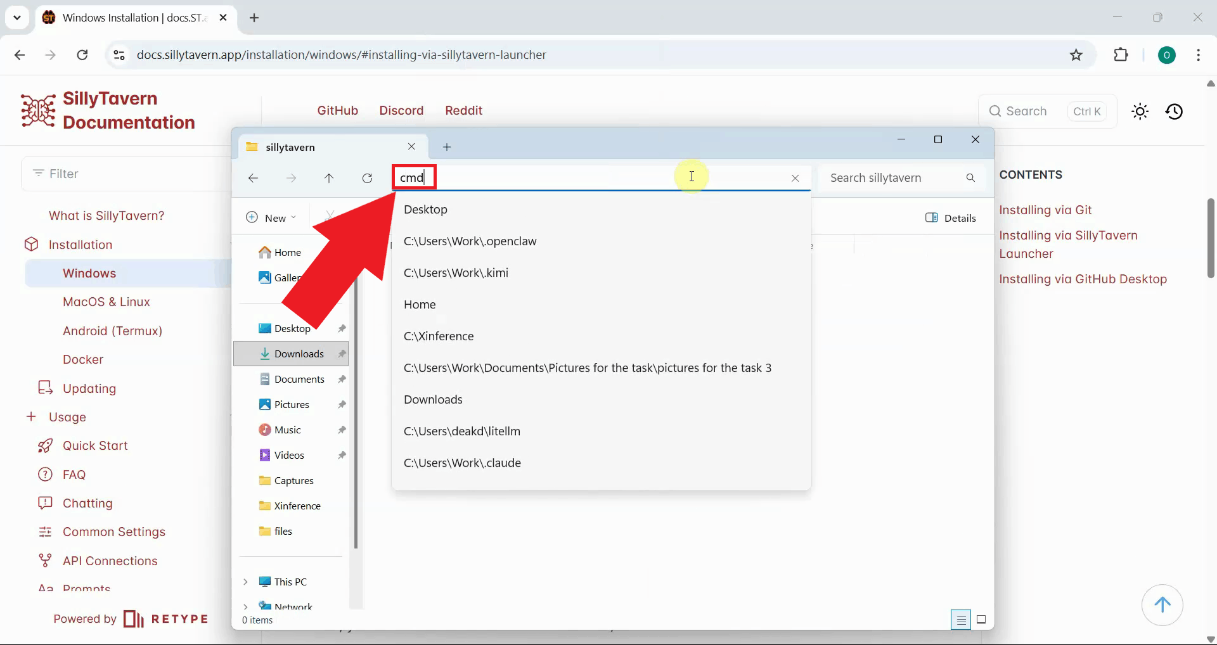Open the Discord link in header
Image resolution: width=1217 pixels, height=645 pixels.
click(401, 110)
